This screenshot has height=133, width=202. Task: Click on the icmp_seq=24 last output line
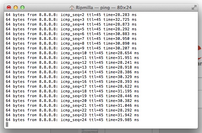coord(72,120)
